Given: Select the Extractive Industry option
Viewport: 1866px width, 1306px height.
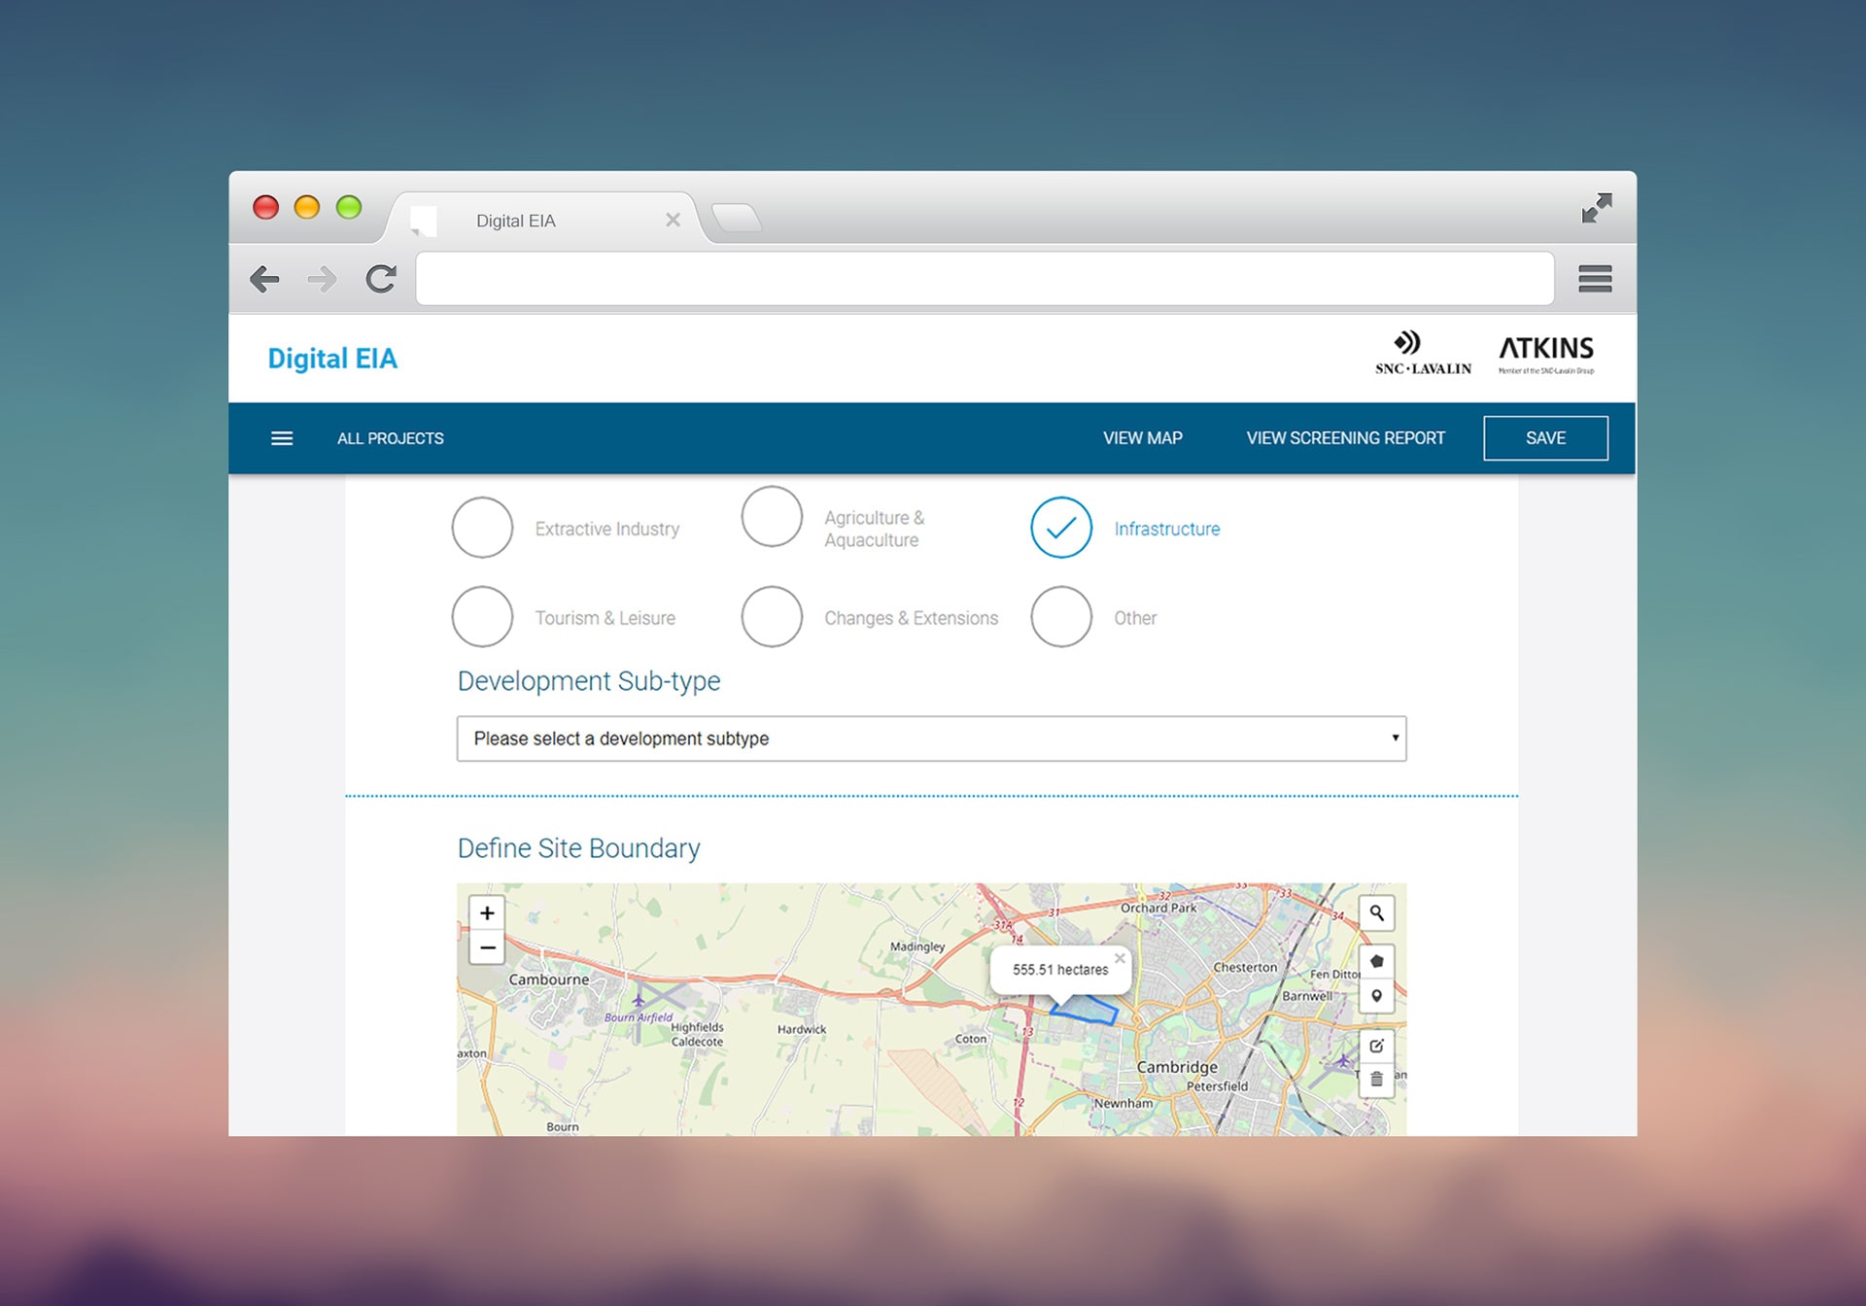Looking at the screenshot, I should click(482, 528).
